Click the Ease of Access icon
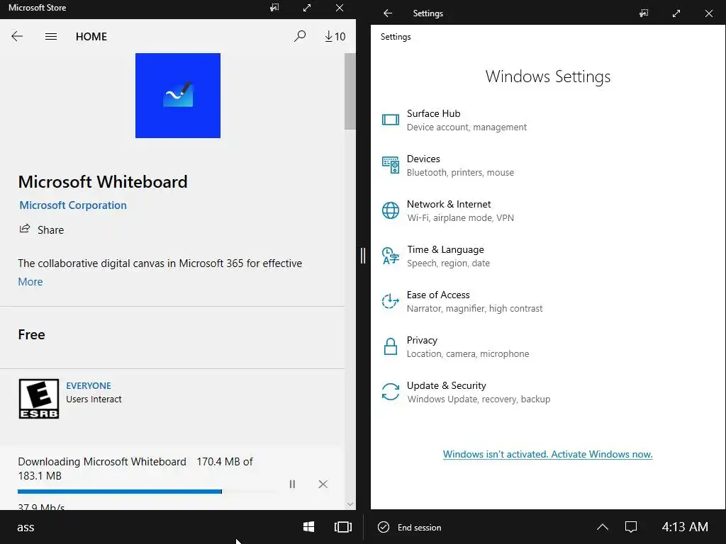This screenshot has width=726, height=544. pos(391,300)
